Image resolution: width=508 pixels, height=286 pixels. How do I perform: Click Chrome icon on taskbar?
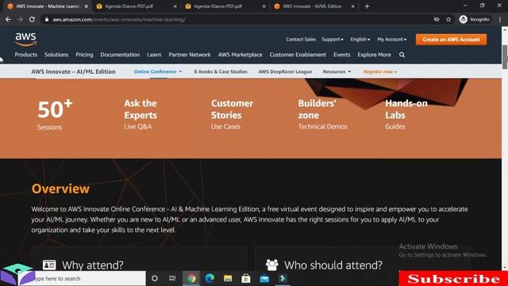[191, 278]
